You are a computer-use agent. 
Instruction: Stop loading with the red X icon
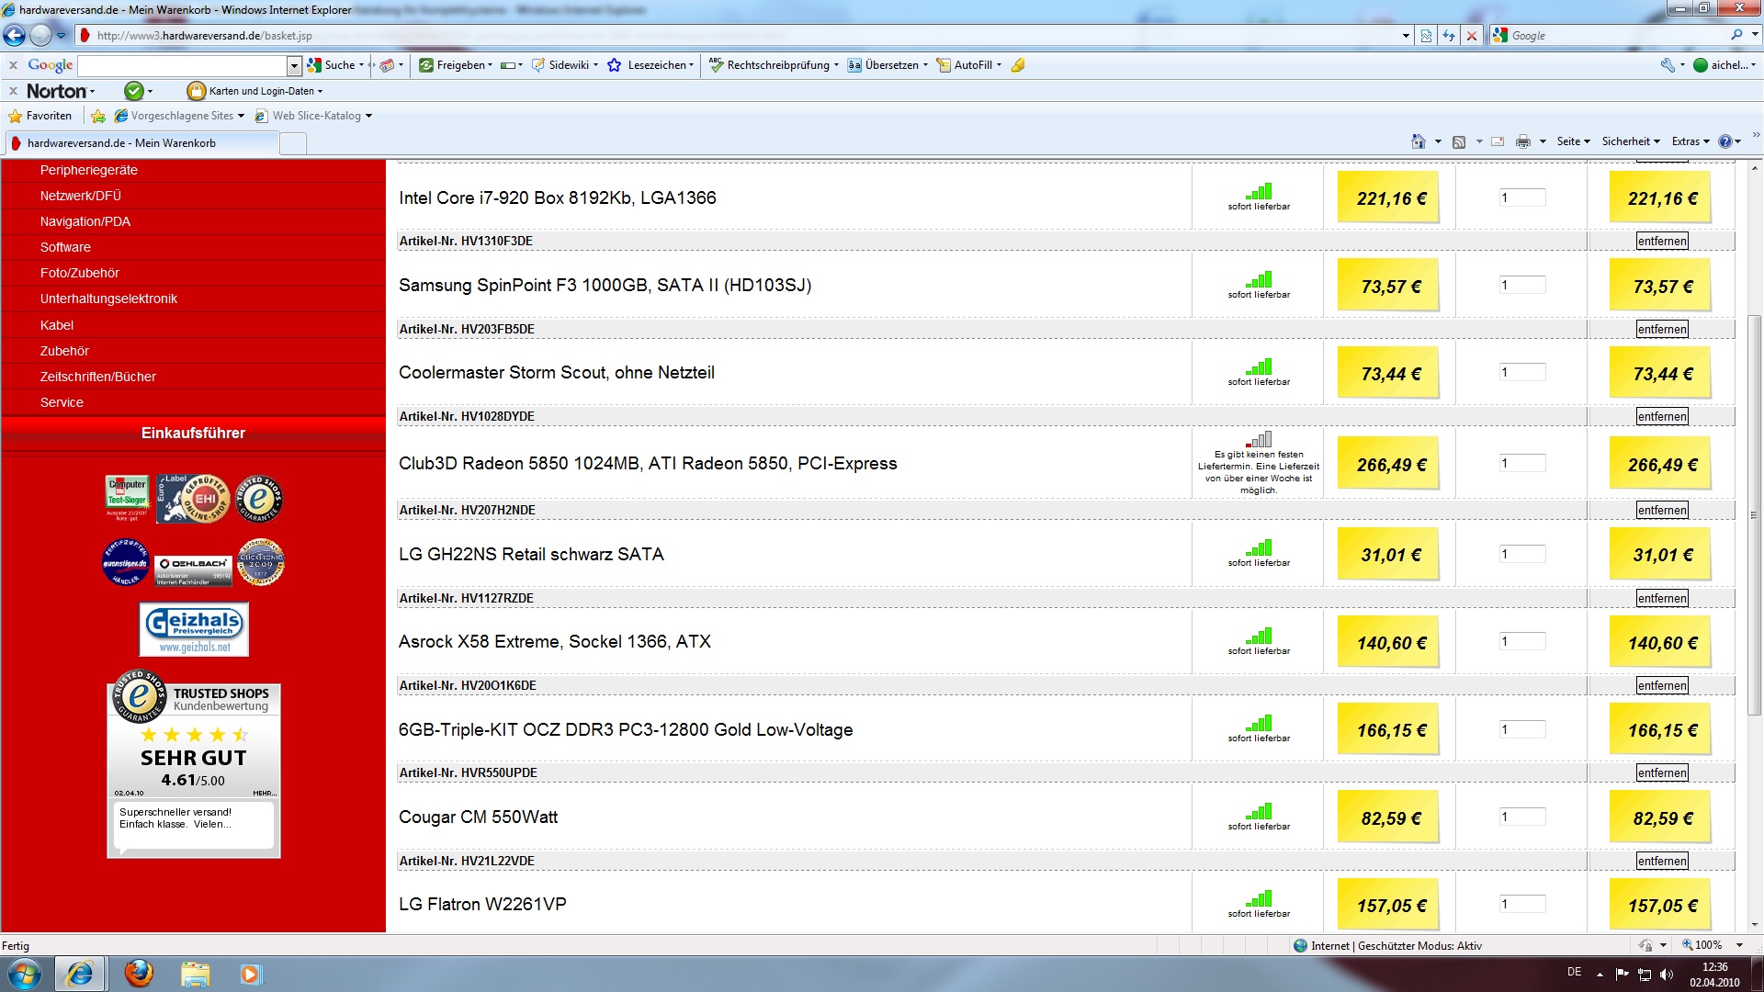(x=1472, y=35)
